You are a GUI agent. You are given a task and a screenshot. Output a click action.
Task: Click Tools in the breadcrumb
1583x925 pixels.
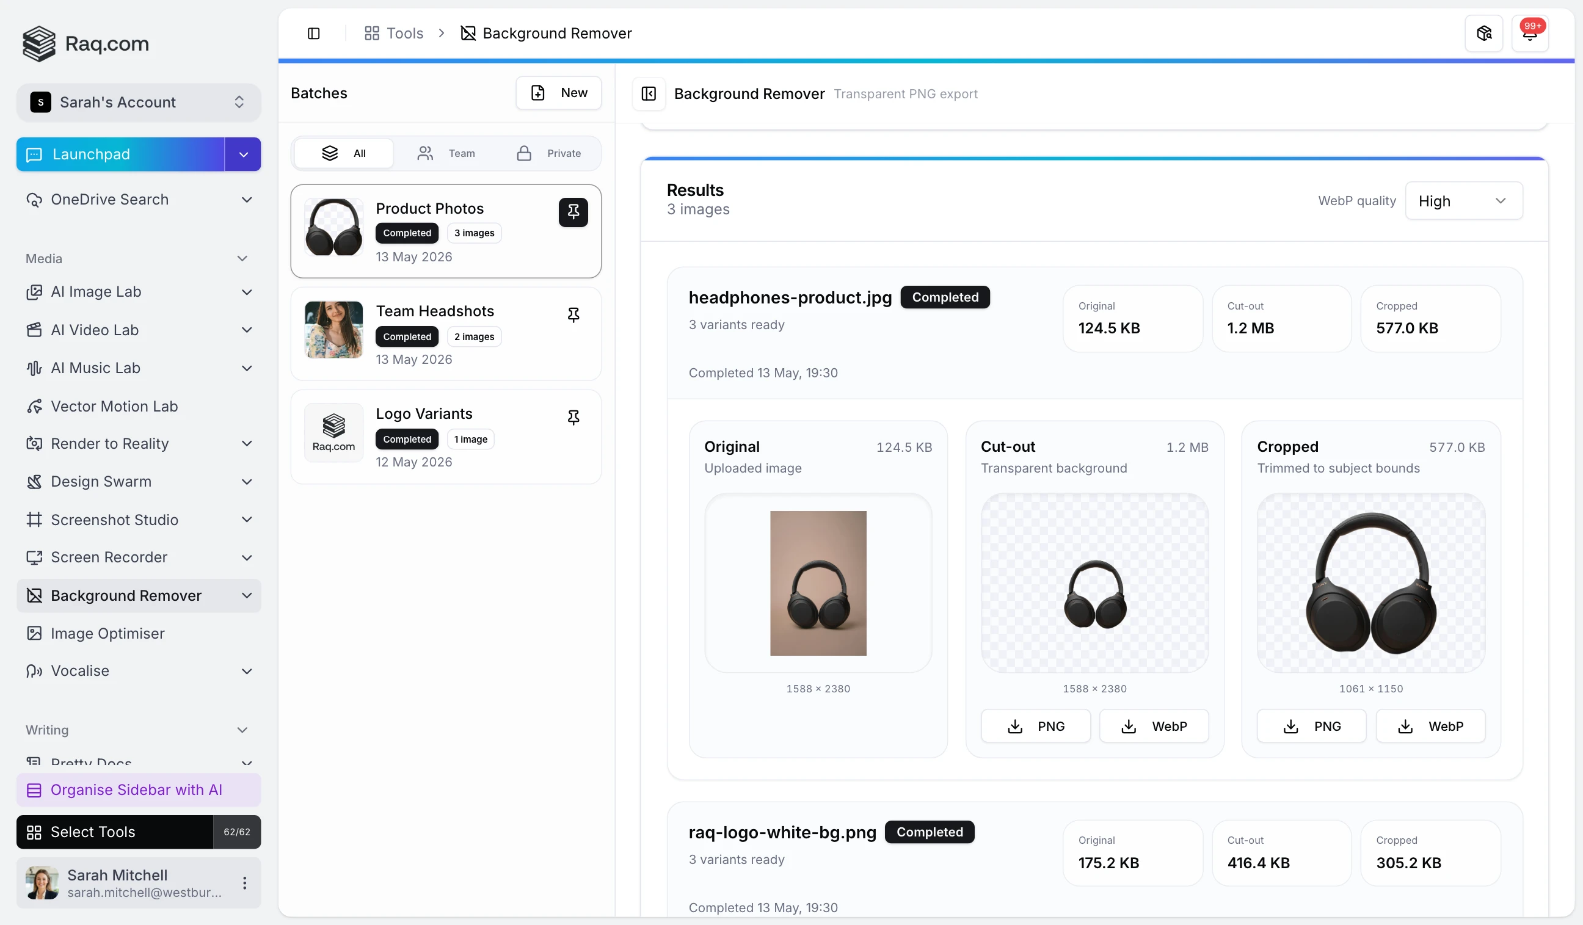(x=404, y=34)
